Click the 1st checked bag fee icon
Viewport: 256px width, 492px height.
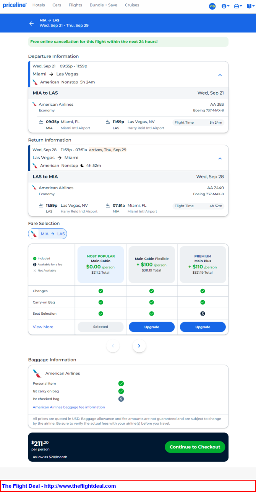click(x=121, y=399)
